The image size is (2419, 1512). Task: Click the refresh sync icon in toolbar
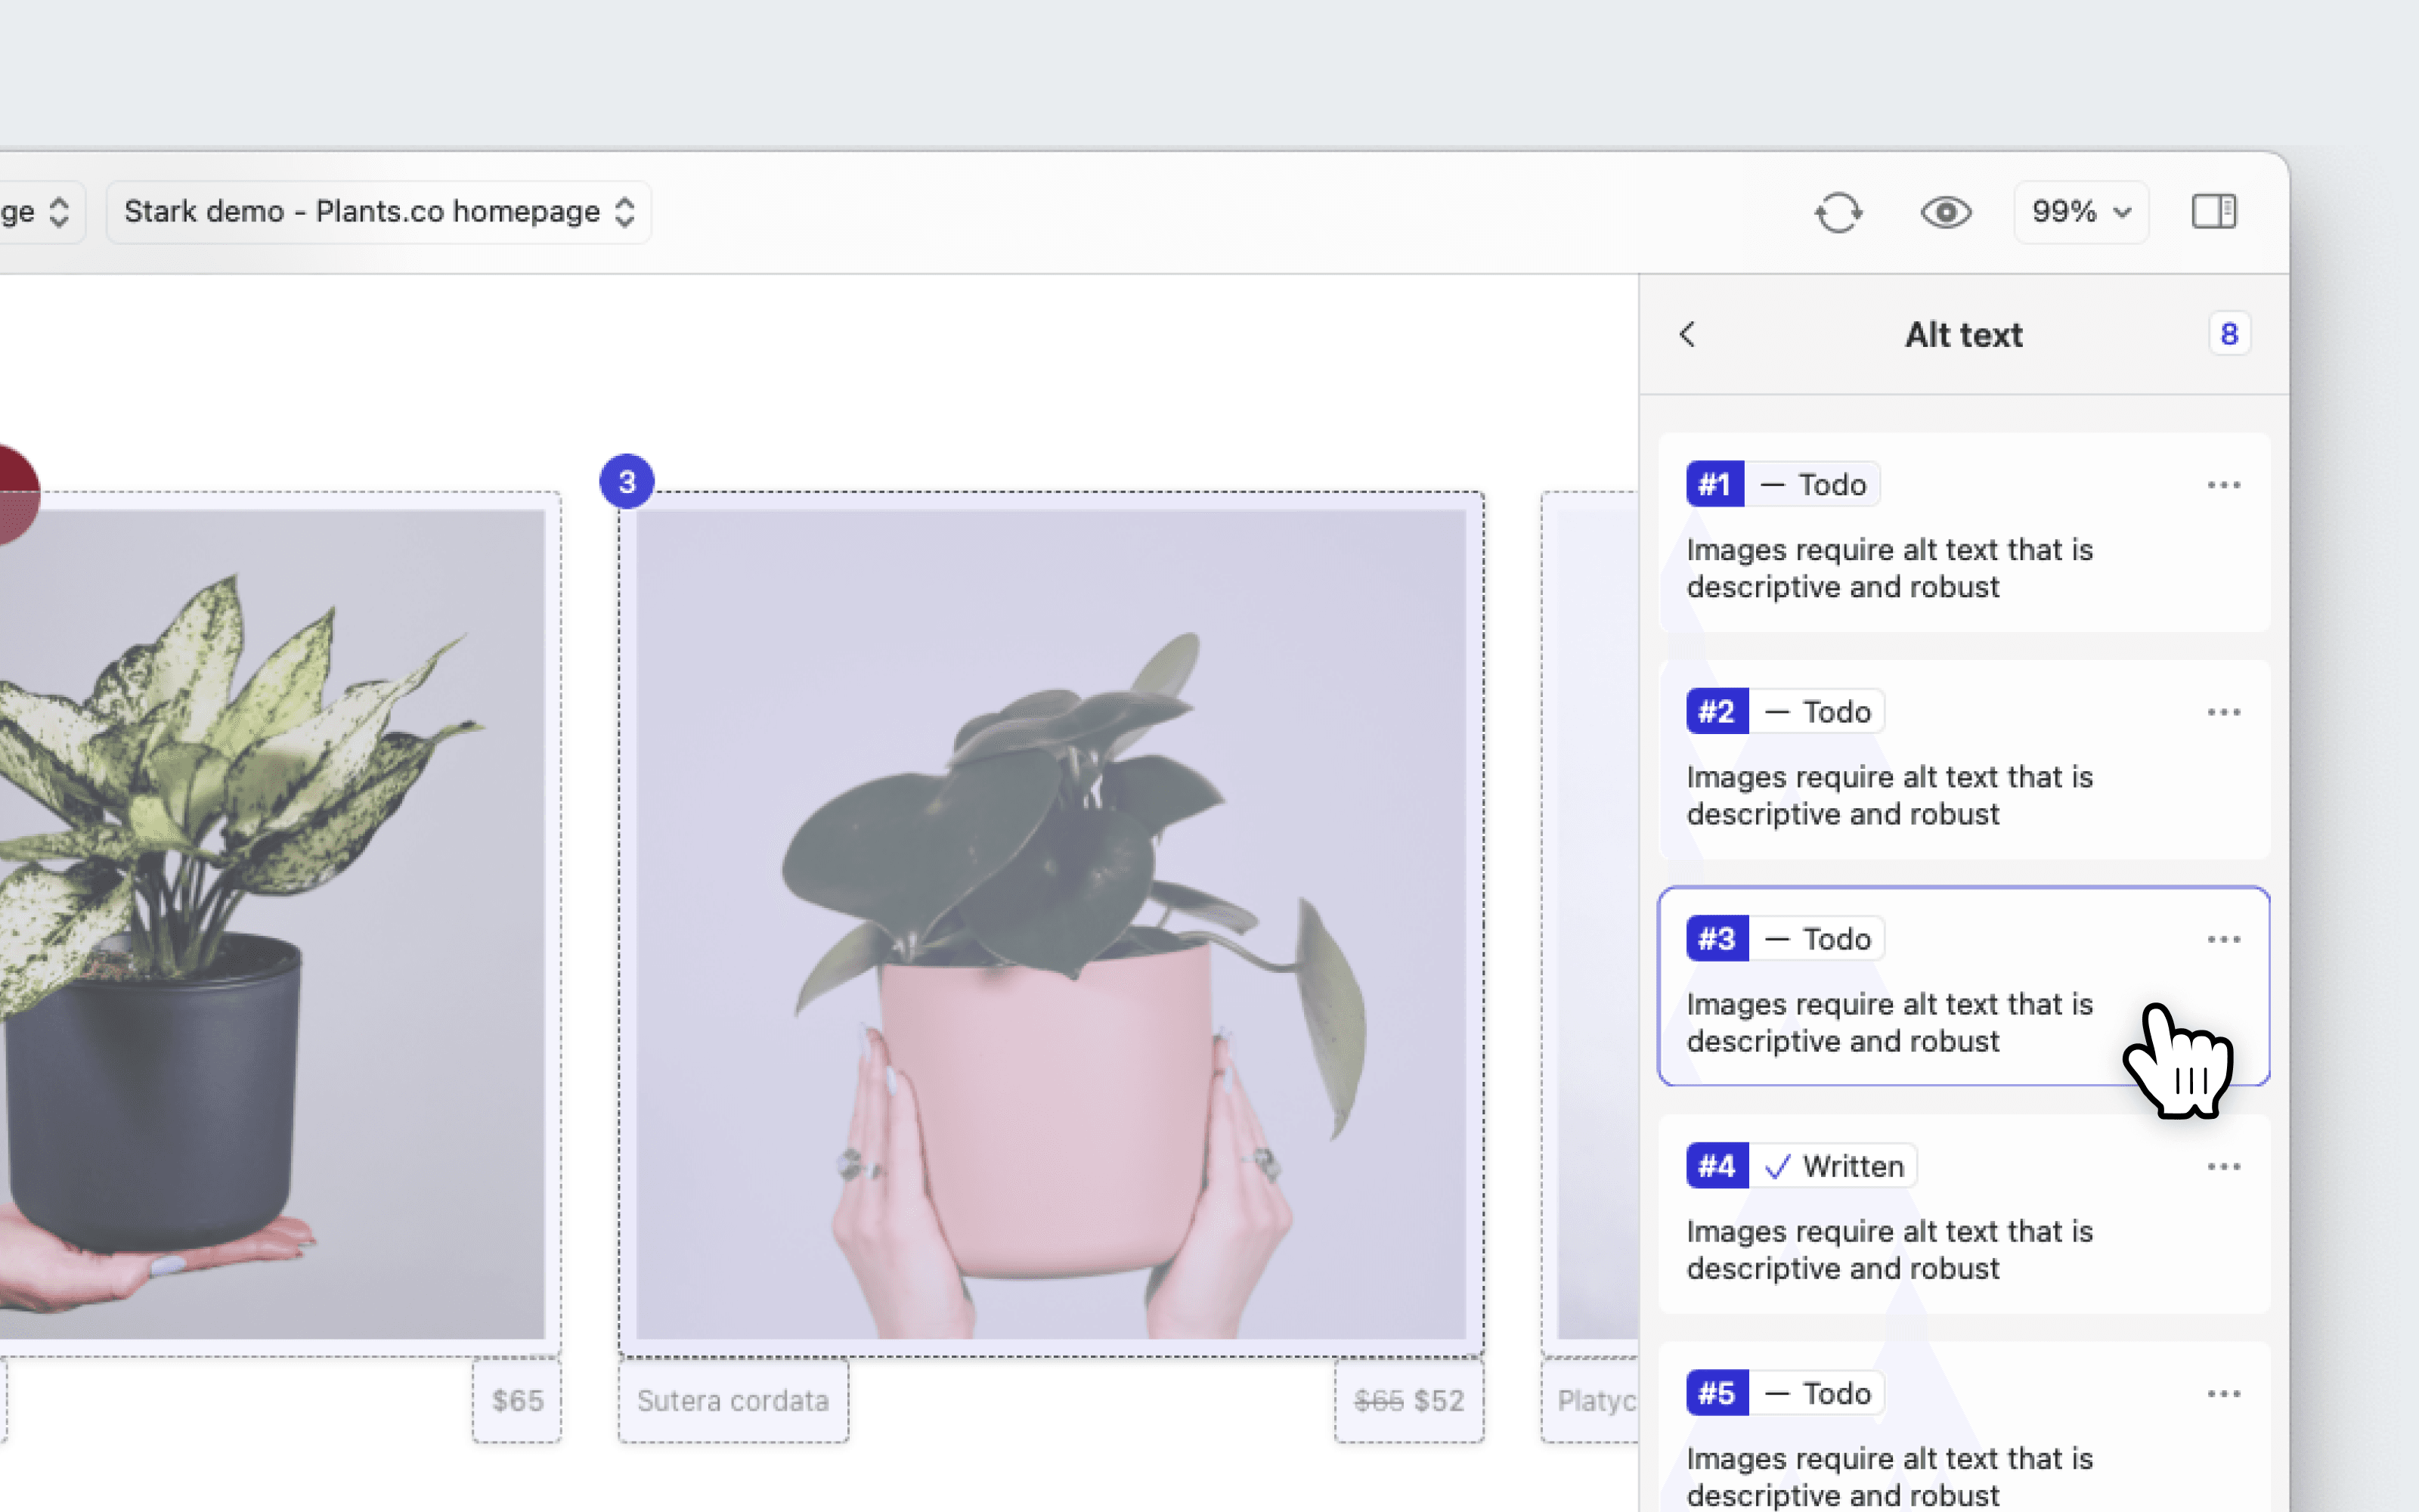click(1837, 212)
